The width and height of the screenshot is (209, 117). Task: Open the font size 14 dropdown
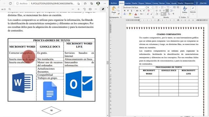(152, 7)
